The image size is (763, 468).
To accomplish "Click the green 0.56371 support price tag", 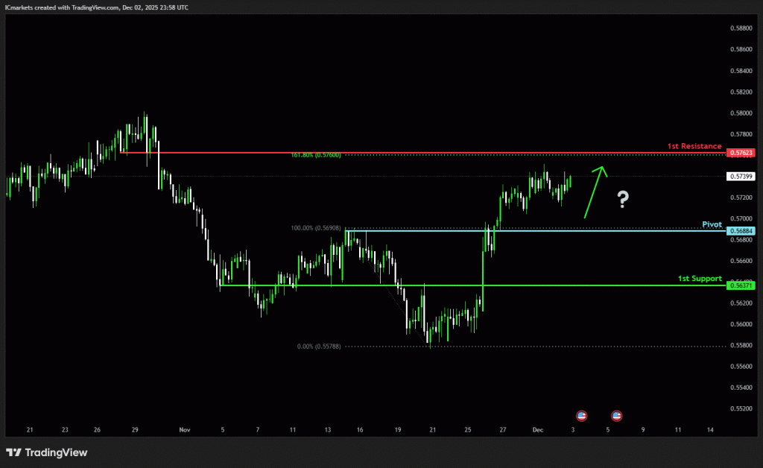I will pos(742,285).
